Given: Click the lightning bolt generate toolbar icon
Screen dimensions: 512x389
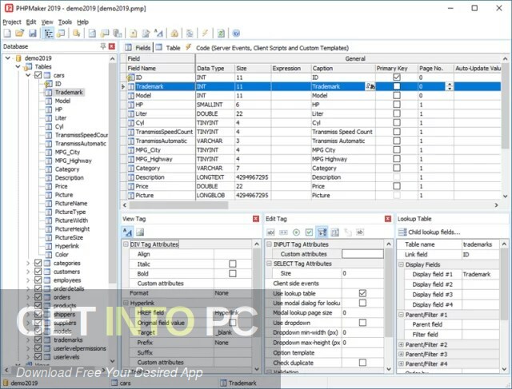Looking at the screenshot, I should coord(205,33).
